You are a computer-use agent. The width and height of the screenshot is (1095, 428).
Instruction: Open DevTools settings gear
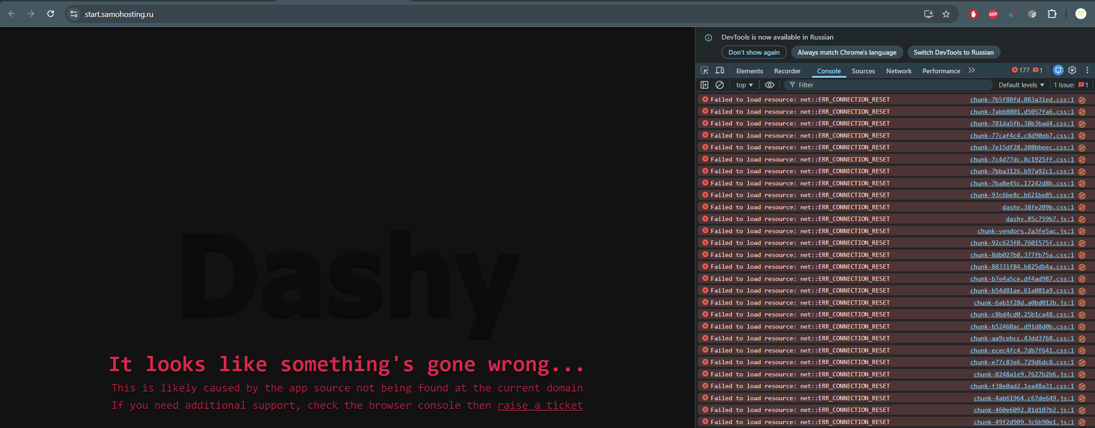1072,70
